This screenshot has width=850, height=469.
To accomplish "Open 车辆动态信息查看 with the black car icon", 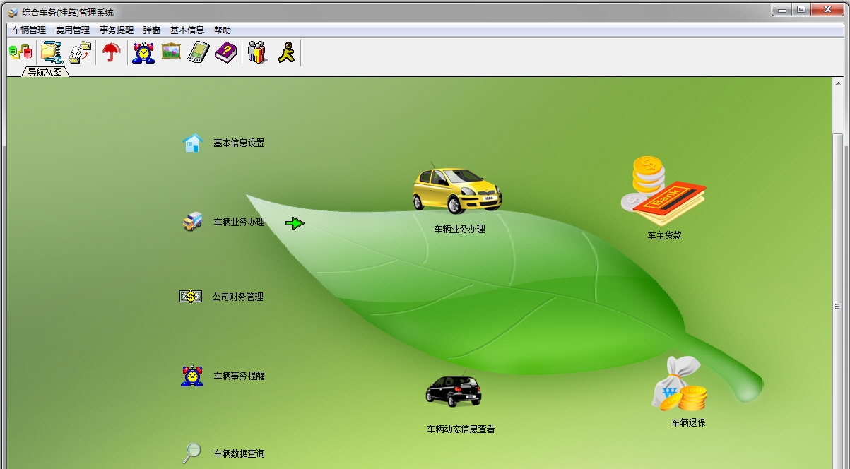I will [x=454, y=391].
